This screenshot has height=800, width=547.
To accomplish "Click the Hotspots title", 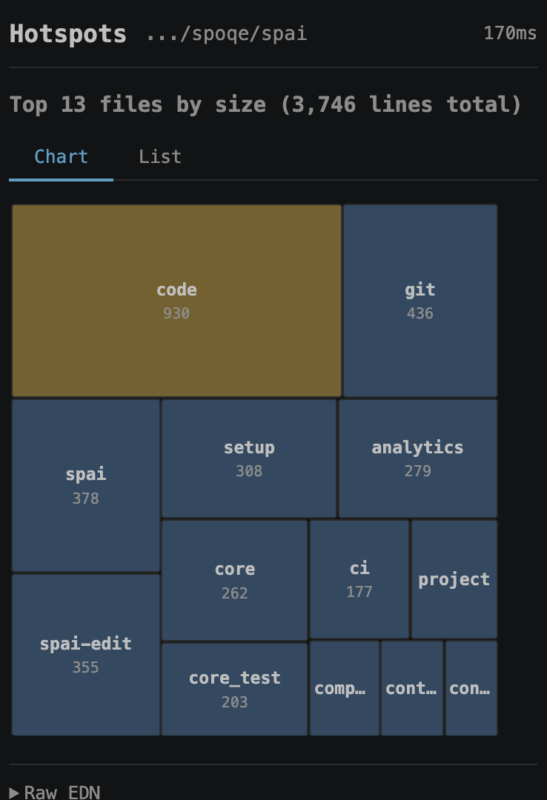I will tap(67, 33).
